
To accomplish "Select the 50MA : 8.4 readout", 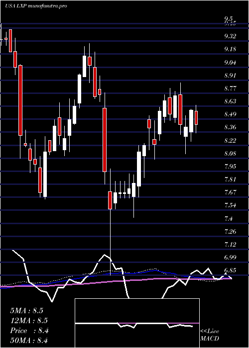I will click(29, 341).
